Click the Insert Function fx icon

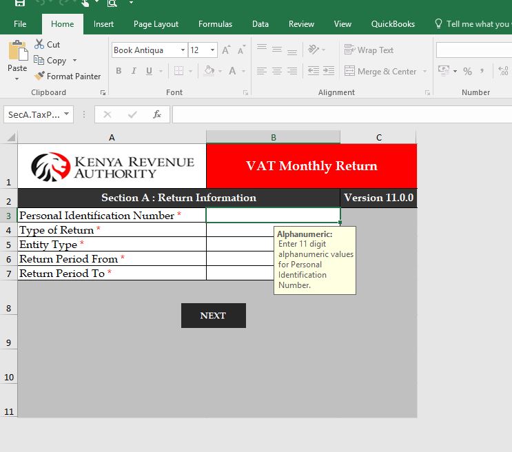(157, 114)
